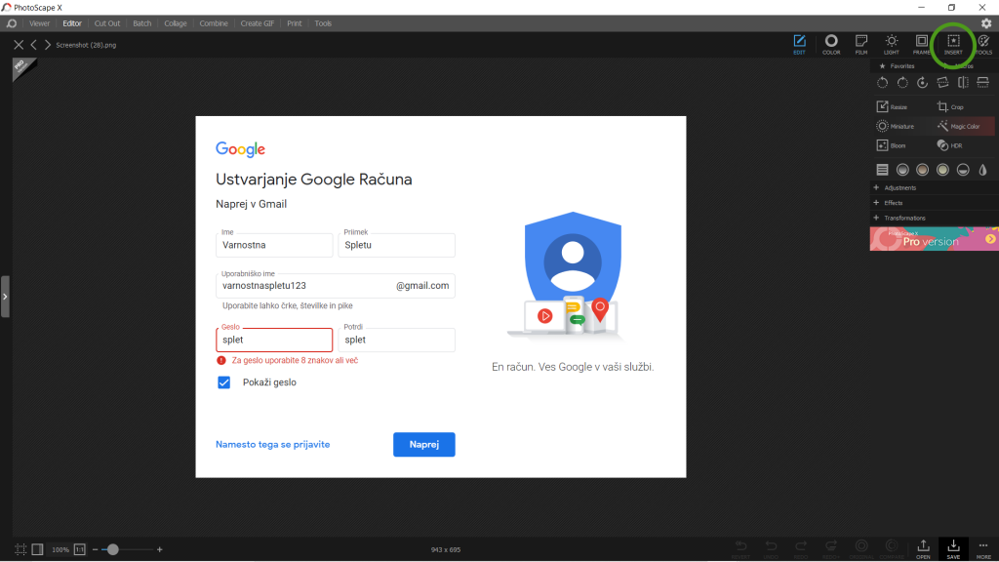Click the COMPARE button

[892, 548]
